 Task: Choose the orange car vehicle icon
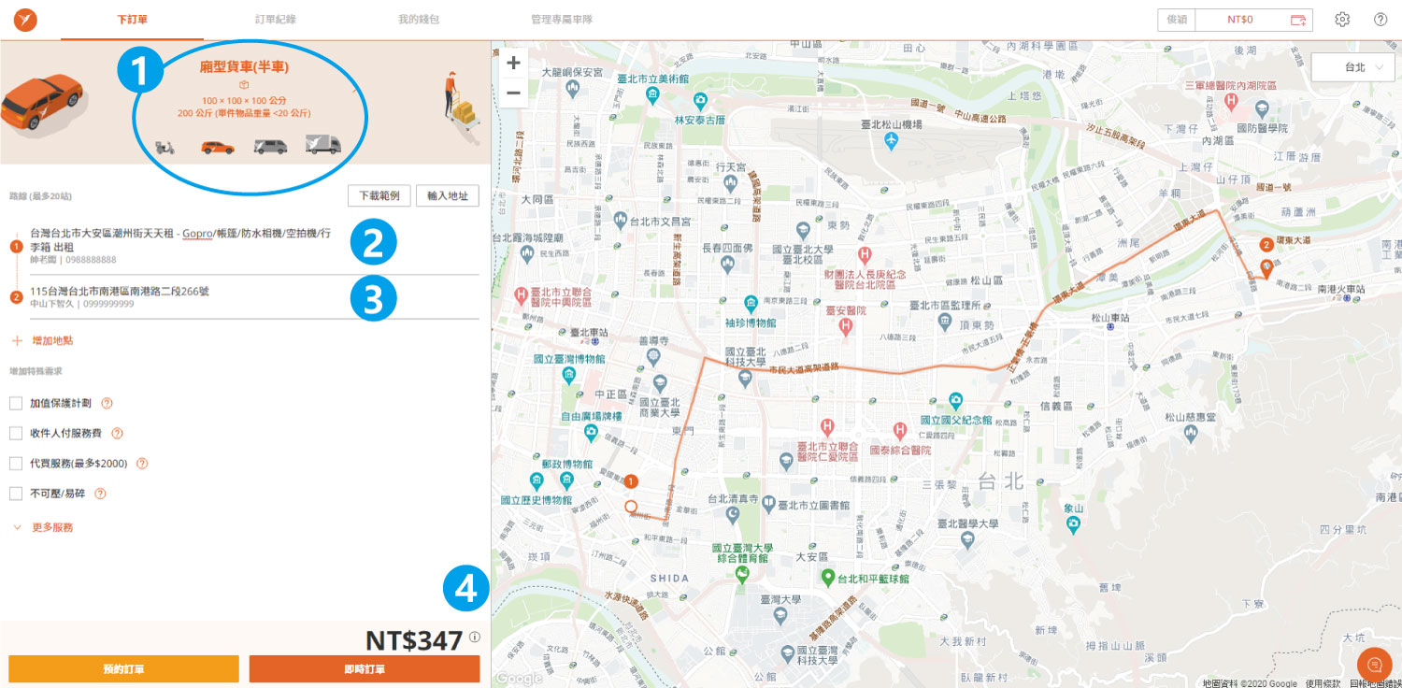click(x=218, y=147)
